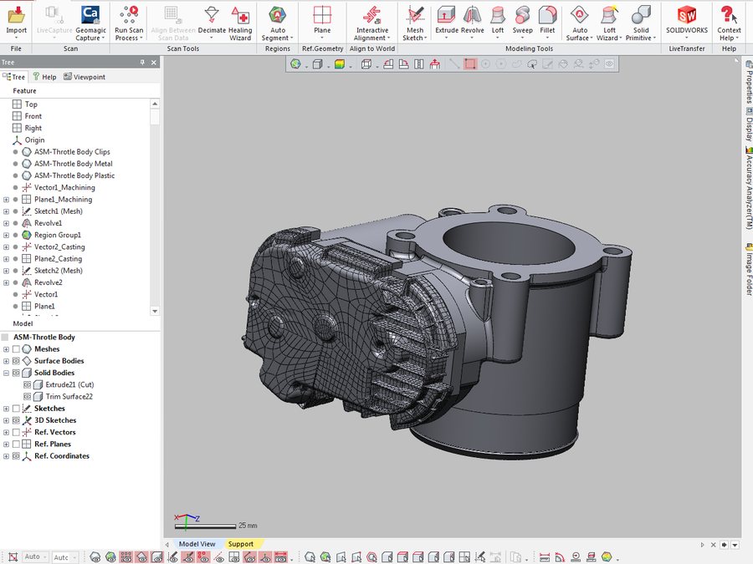753x564 pixels.
Task: Open the Properties side panel
Action: 749,82
